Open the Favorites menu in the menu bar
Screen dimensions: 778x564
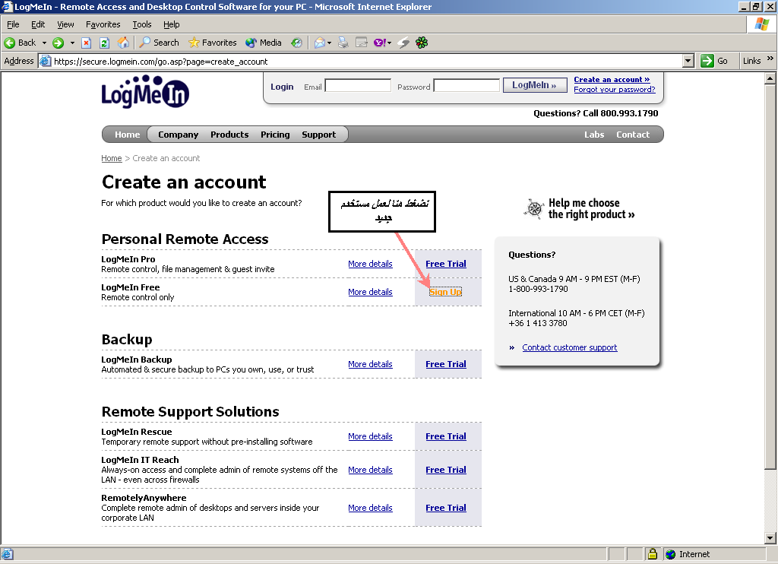[103, 24]
